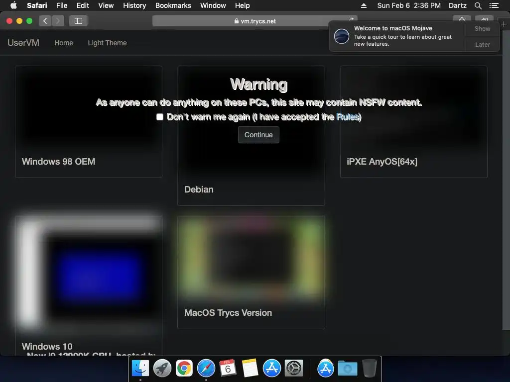Open Spotlight search in the menu bar
This screenshot has height=382, width=510.
[478, 5]
